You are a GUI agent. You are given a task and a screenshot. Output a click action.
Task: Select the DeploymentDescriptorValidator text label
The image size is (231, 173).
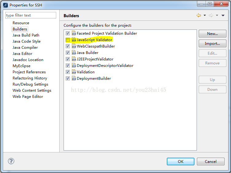[x=105, y=65]
